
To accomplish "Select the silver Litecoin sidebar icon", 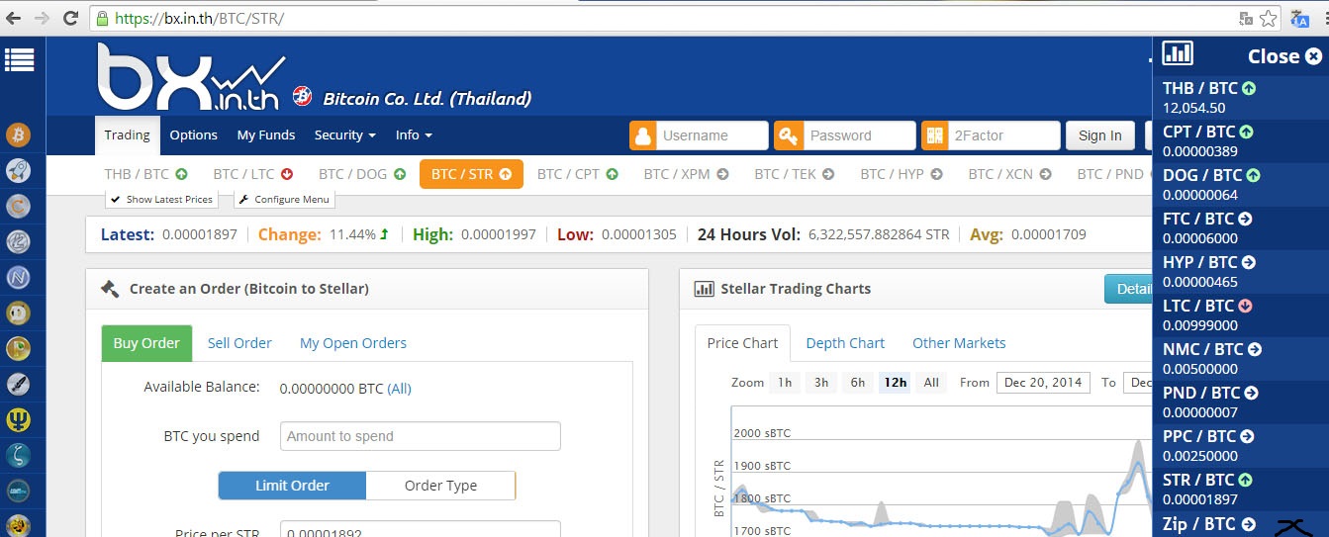I will (x=19, y=241).
